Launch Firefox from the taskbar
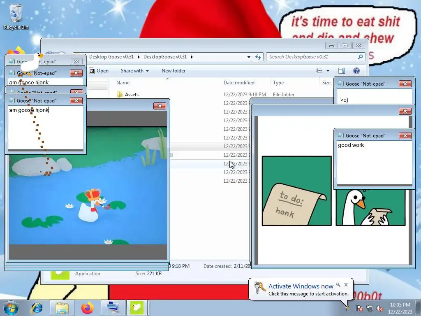Screen dimensions: 421x316 [87, 308]
